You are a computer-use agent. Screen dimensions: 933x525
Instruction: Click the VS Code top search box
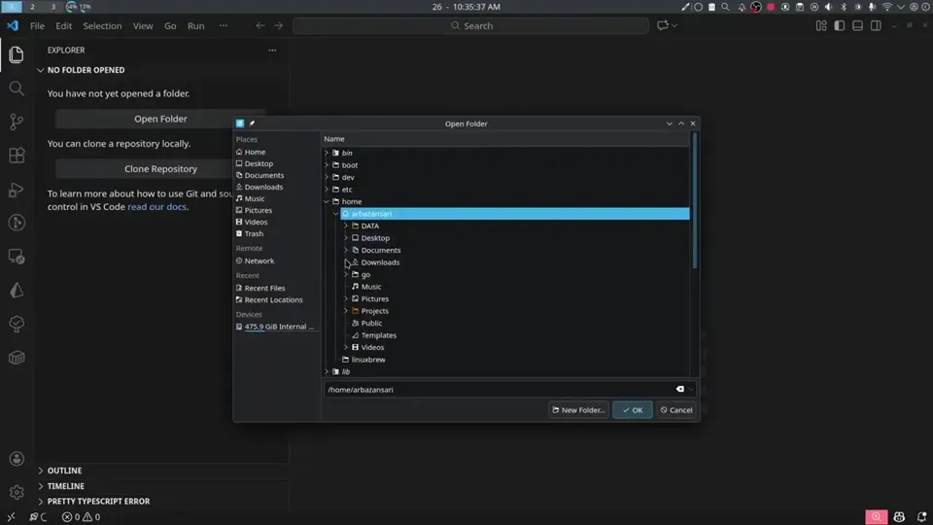(x=470, y=25)
